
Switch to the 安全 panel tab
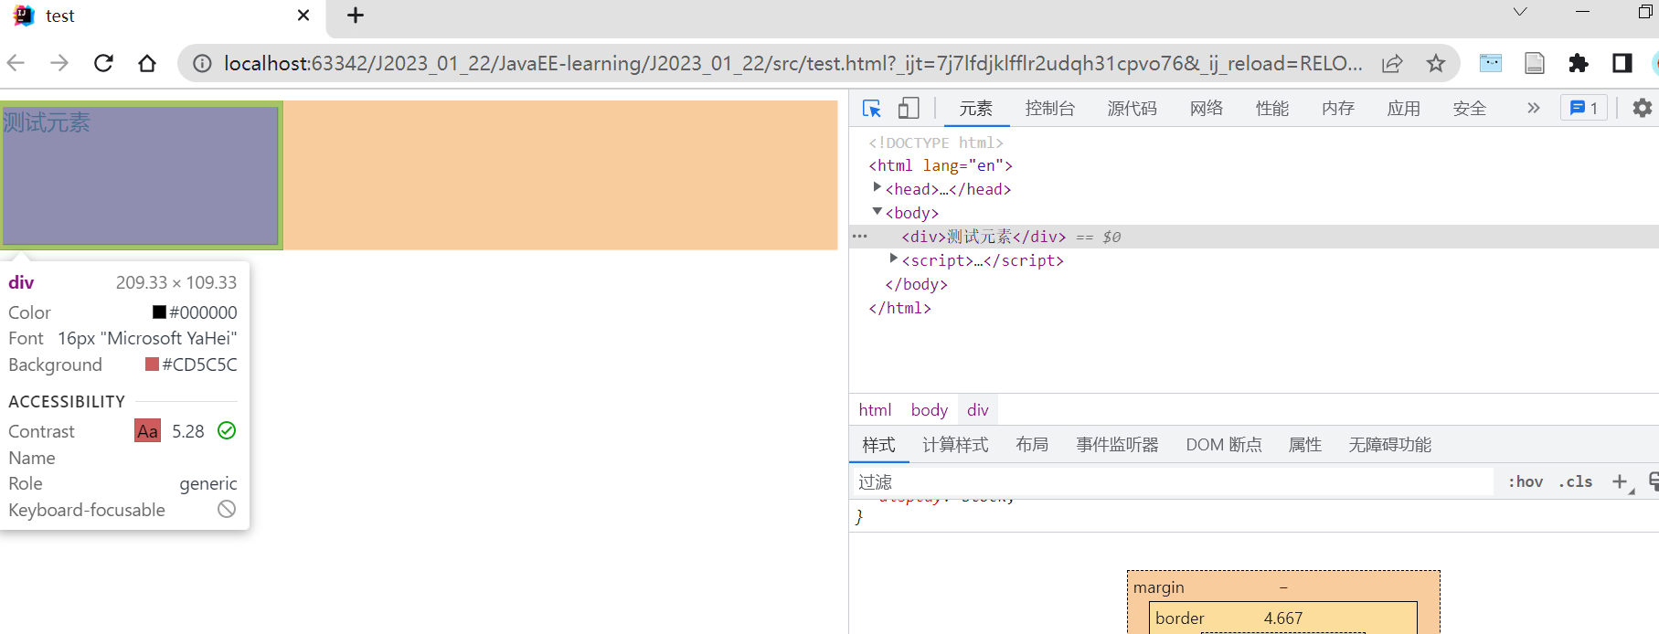1470,109
